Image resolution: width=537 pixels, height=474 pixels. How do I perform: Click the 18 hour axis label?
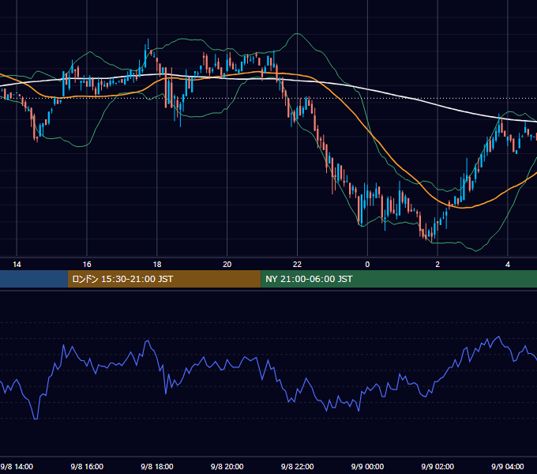[157, 265]
